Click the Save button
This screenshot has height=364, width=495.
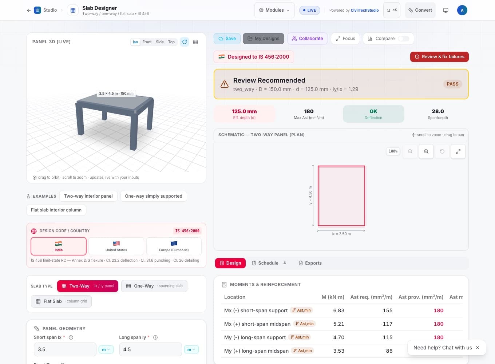click(227, 39)
